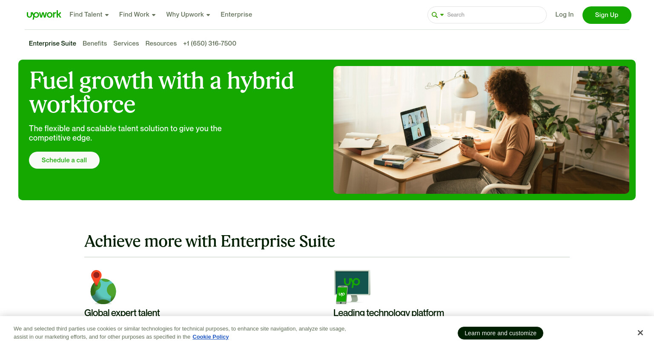Expand the Why Upwork menu
This screenshot has height=351, width=654.
188,14
